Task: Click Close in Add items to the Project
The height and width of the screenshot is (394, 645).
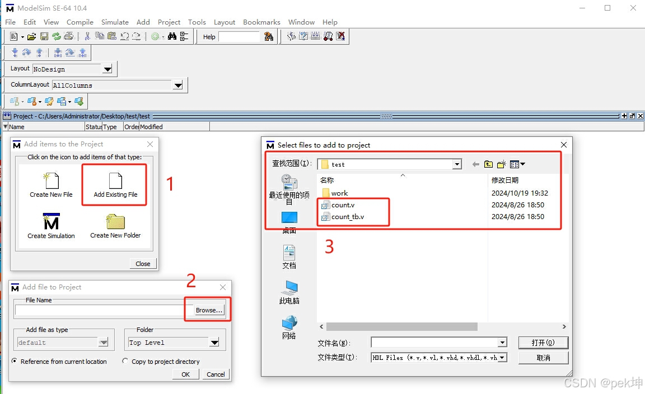Action: point(143,263)
